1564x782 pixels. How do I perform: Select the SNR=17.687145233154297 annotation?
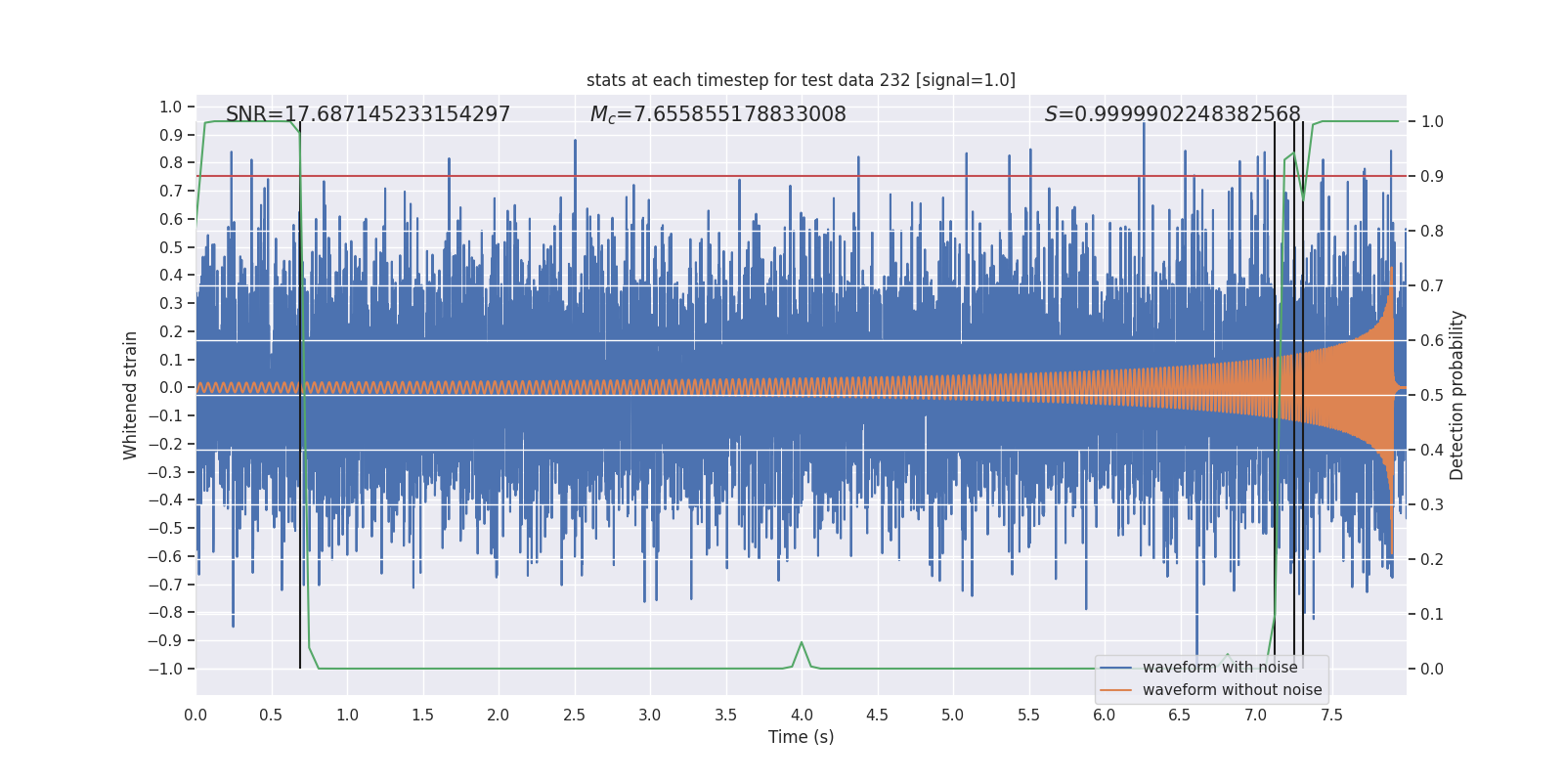(x=368, y=114)
